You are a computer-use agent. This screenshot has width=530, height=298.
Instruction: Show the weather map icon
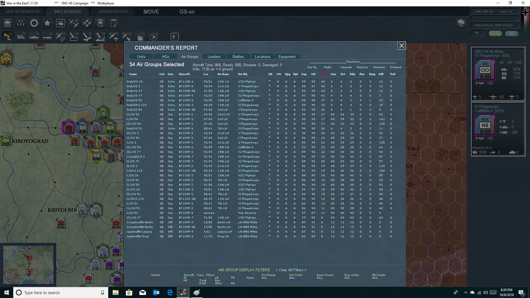click(60, 23)
